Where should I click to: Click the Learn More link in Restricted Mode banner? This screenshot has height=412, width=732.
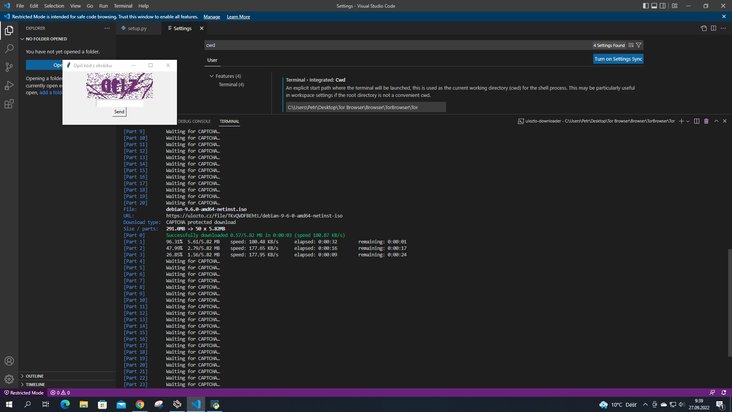tap(238, 16)
